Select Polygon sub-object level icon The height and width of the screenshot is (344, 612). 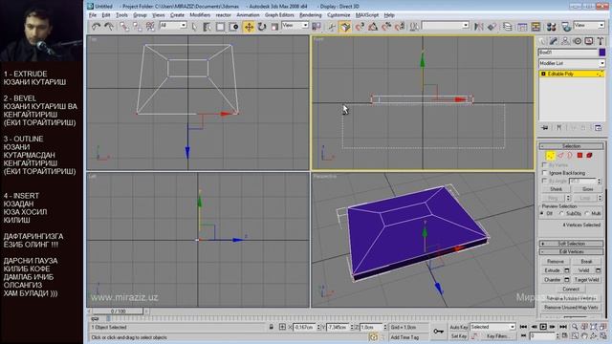(x=579, y=156)
